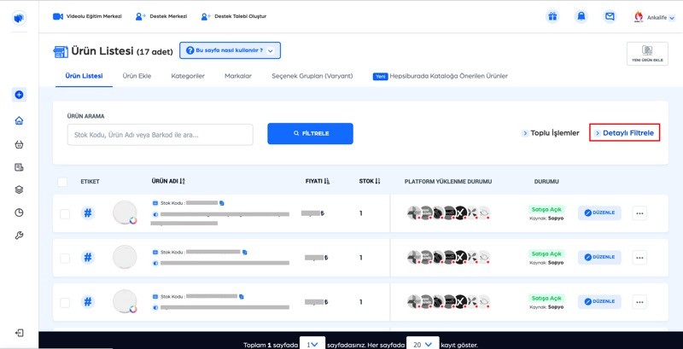
Task: Click the plus icon in the sidebar
Action: tap(19, 95)
